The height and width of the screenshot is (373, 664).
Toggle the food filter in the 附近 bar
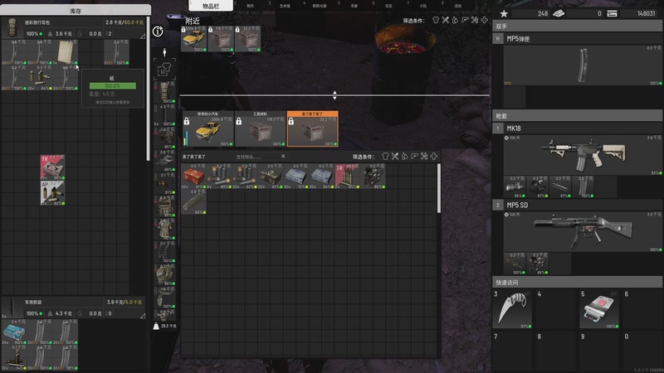point(445,20)
